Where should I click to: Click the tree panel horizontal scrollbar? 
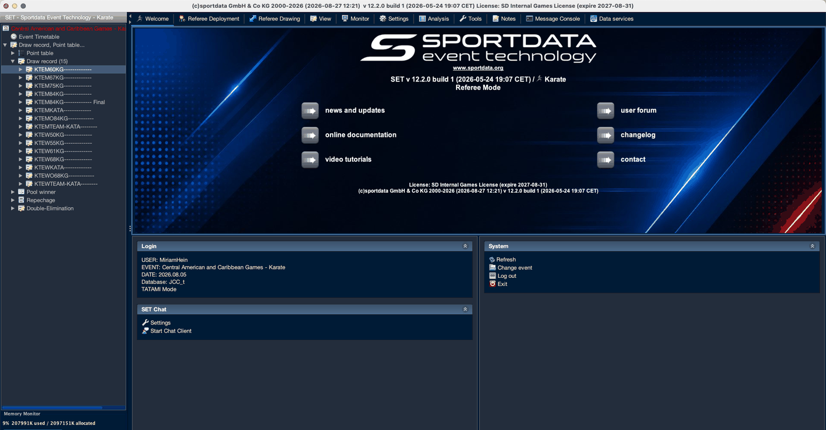(53, 407)
